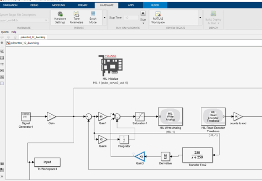Open Hardware Settings in the ribbon
The height and width of the screenshot is (181, 262).
point(60,18)
